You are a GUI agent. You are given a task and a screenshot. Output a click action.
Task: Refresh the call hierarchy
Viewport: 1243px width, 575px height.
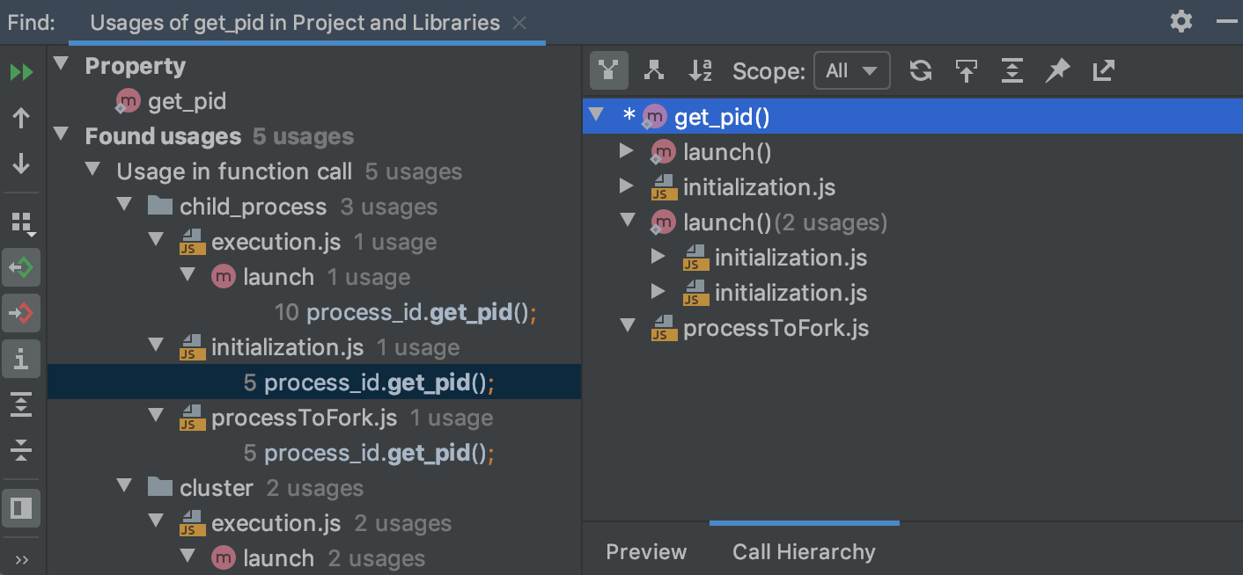pyautogui.click(x=921, y=71)
